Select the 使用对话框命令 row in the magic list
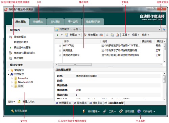169x123 pixels. click(109, 55)
